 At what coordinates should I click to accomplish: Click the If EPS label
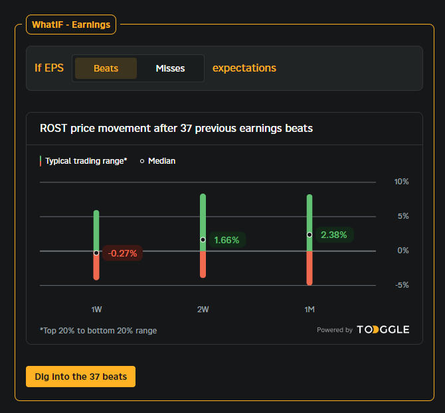49,68
